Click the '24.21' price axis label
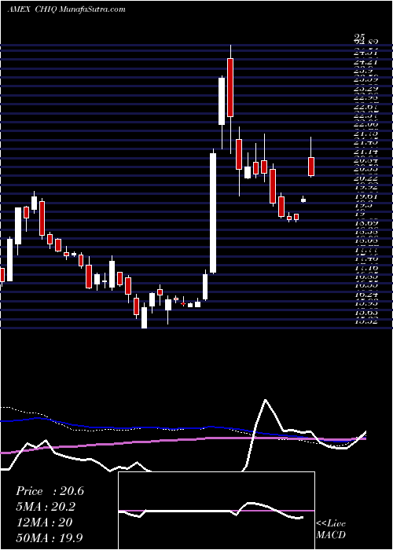 [365, 62]
